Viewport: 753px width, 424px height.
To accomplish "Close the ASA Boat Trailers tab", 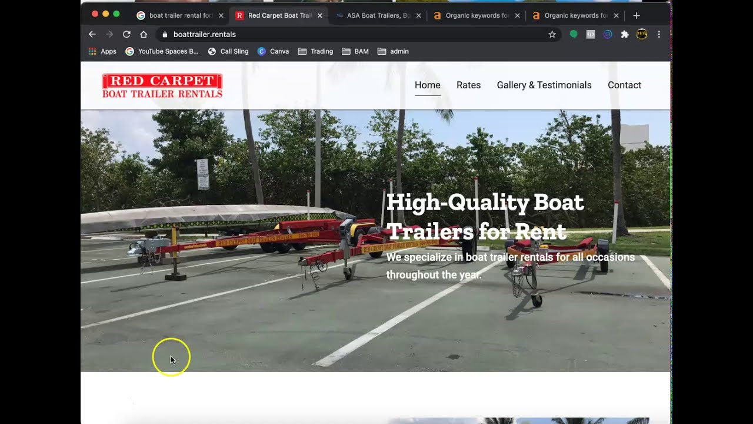I will (x=419, y=15).
